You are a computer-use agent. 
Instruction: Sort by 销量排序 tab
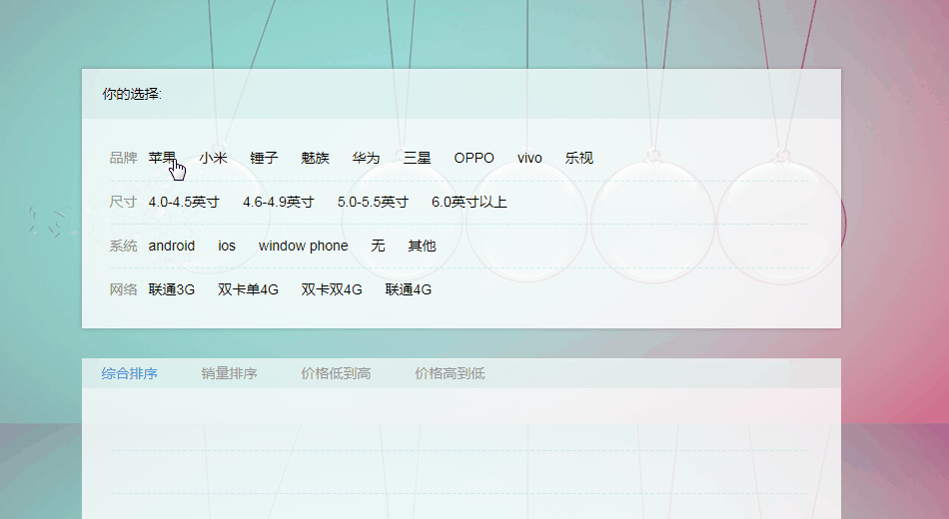(x=230, y=374)
